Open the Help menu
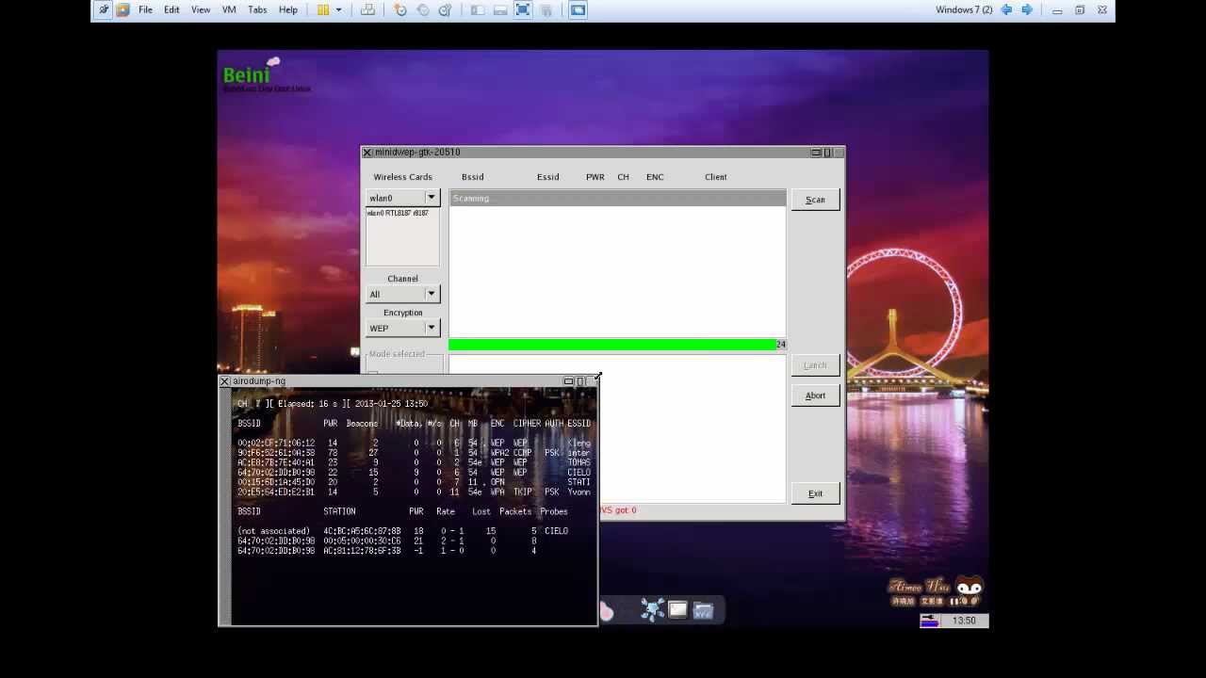 click(288, 9)
